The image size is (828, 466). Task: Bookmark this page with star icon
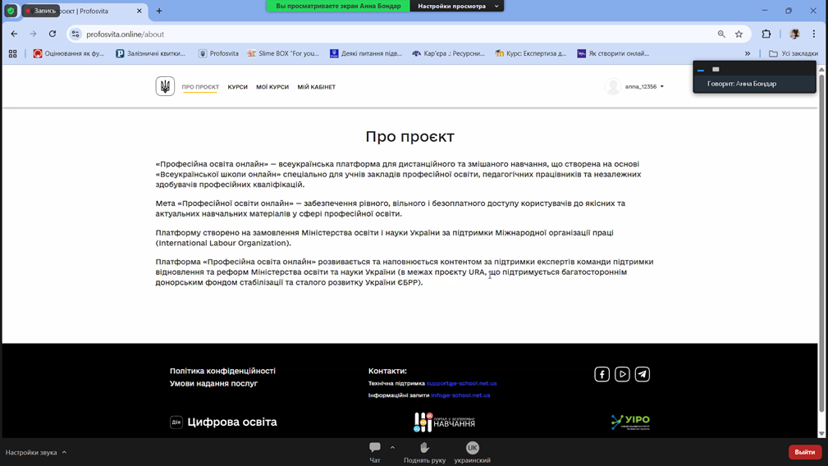(739, 34)
